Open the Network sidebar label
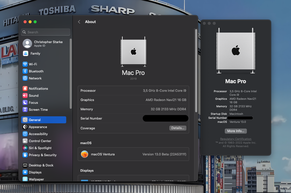This screenshot has height=193, width=291. (x=35, y=78)
